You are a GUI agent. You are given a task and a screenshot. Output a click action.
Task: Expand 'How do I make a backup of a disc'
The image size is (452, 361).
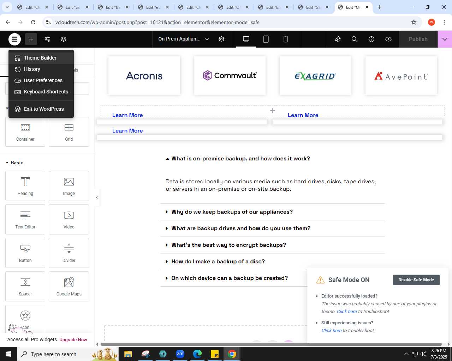pos(273,262)
